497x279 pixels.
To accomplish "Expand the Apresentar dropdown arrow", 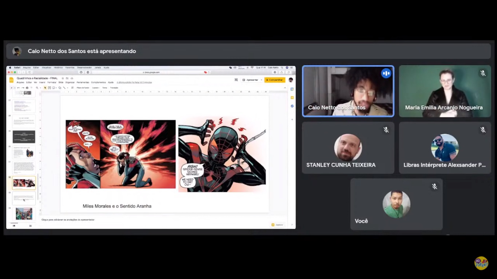I will point(261,80).
